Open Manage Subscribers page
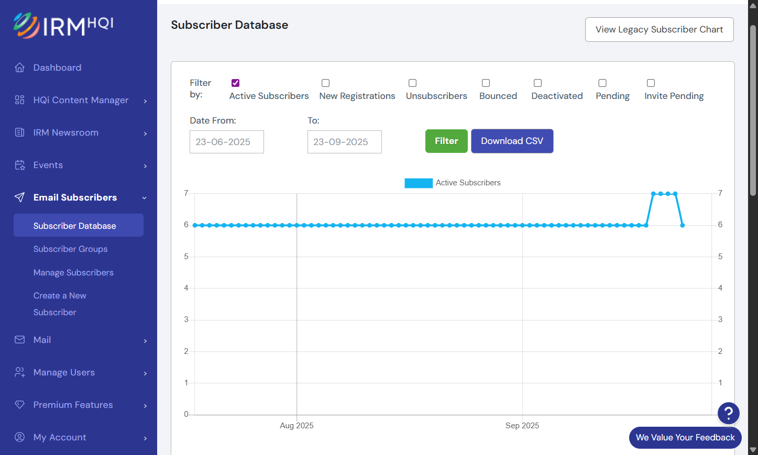This screenshot has width=758, height=455. click(x=73, y=273)
